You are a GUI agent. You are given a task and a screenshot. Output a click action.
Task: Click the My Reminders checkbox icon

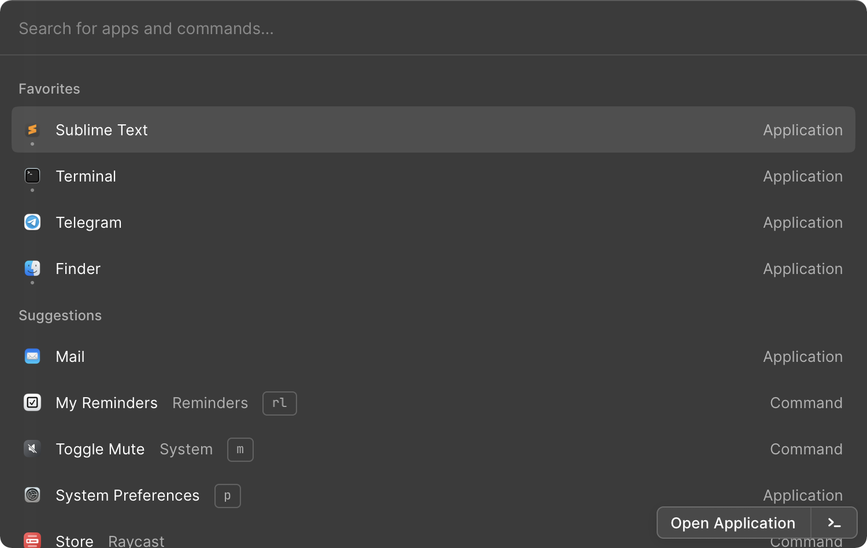click(32, 402)
